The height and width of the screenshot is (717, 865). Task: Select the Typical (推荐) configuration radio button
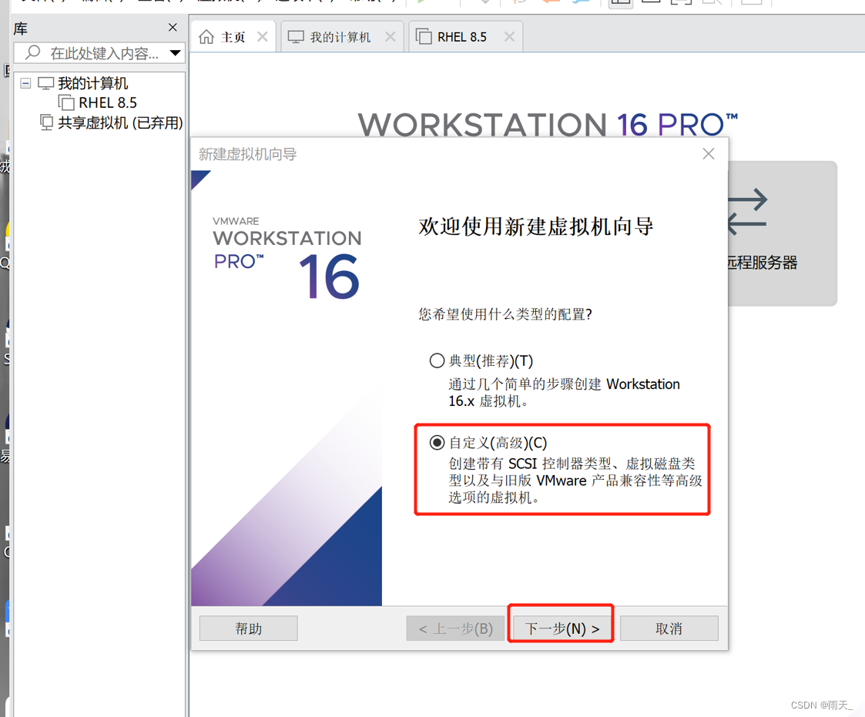[437, 360]
